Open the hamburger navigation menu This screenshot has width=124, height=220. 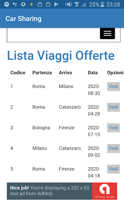(x=107, y=33)
